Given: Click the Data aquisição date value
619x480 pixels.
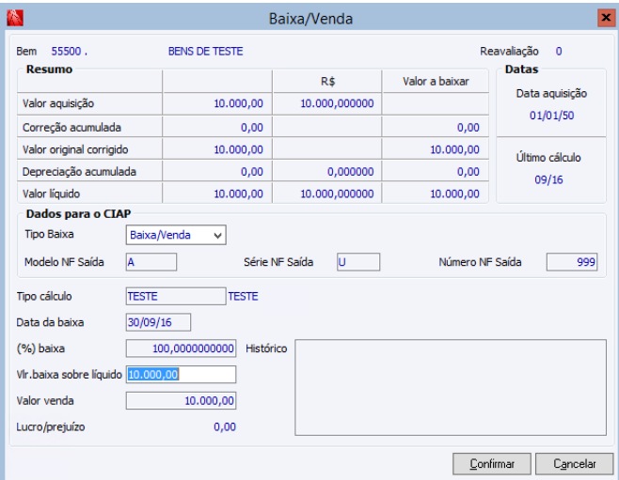Looking at the screenshot, I should coord(551,116).
